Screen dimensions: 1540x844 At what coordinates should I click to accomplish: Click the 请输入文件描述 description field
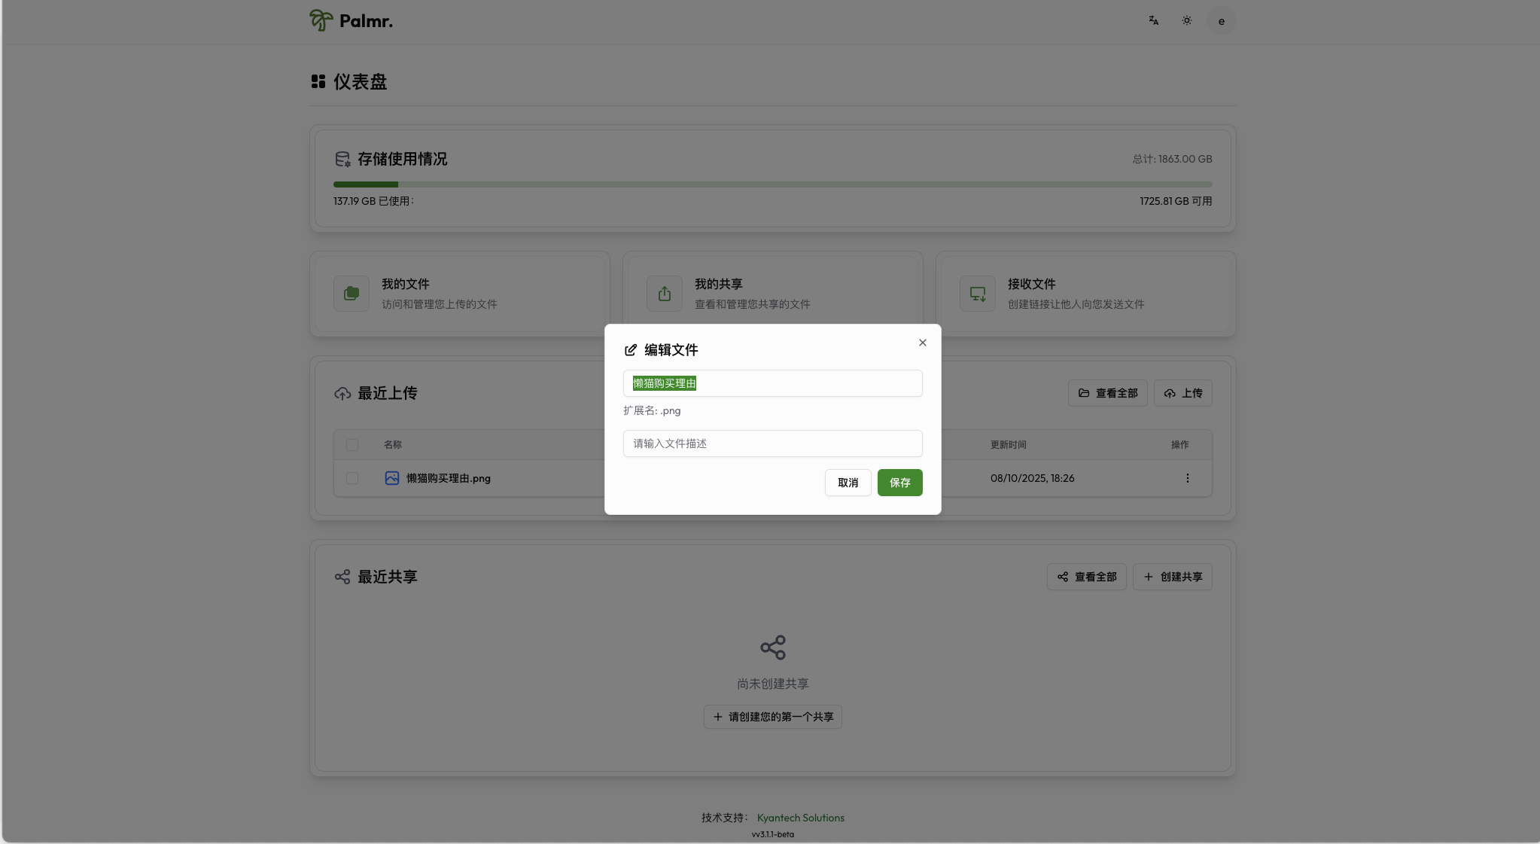(773, 443)
